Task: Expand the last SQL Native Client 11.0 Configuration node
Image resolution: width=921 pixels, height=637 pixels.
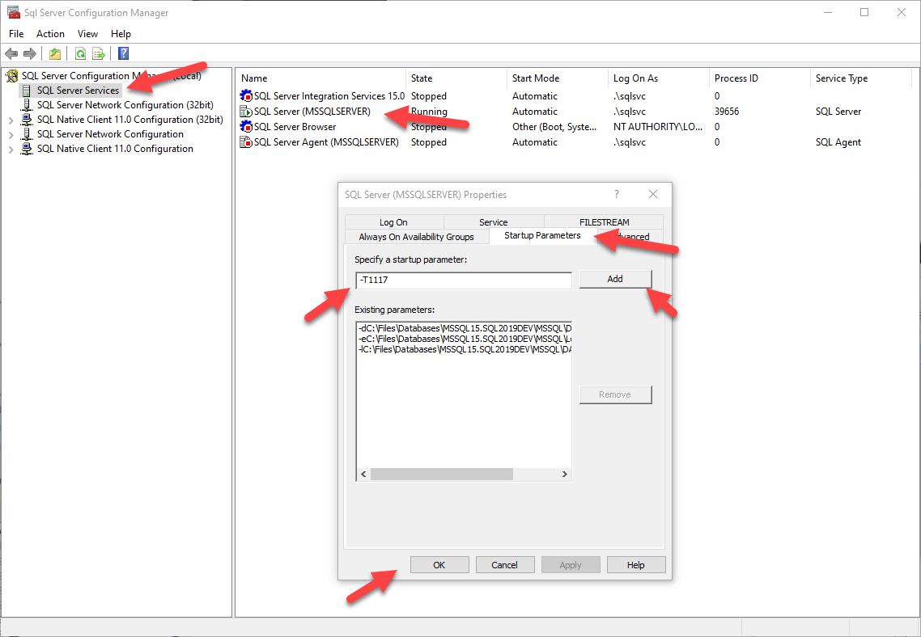Action: [x=11, y=150]
